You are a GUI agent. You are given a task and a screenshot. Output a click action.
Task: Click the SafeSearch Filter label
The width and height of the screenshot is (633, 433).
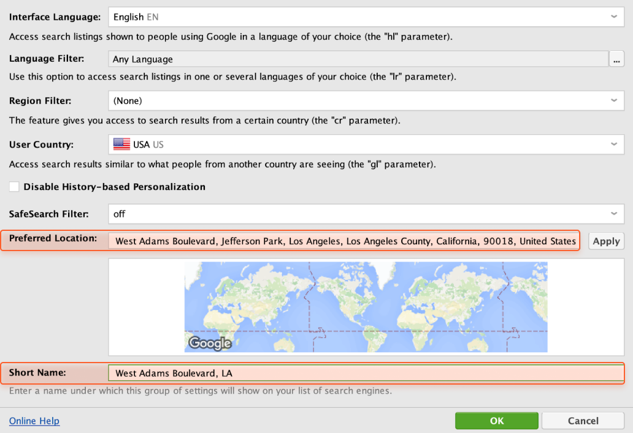pyautogui.click(x=49, y=214)
